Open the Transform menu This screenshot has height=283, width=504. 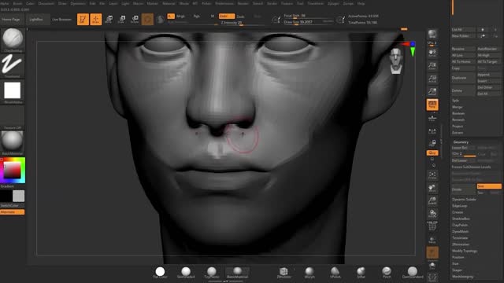point(315,3)
